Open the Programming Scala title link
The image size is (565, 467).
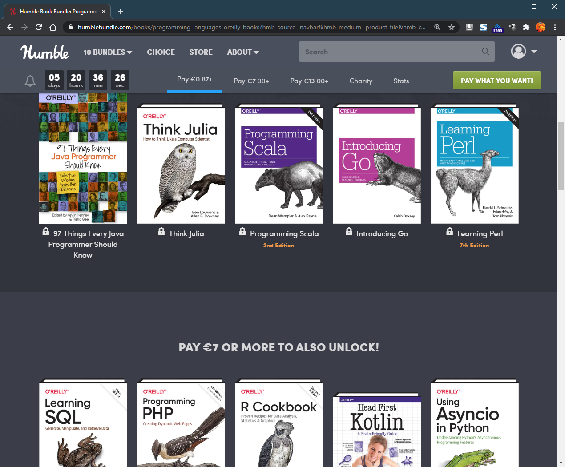(x=284, y=233)
